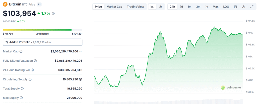Select the 7d time range

click(181, 7)
